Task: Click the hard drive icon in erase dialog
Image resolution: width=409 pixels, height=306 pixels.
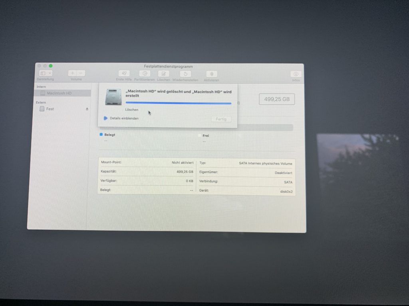Action: tap(113, 97)
